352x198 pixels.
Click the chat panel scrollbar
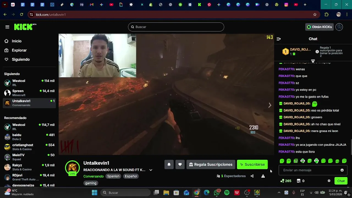pyautogui.click(x=351, y=147)
